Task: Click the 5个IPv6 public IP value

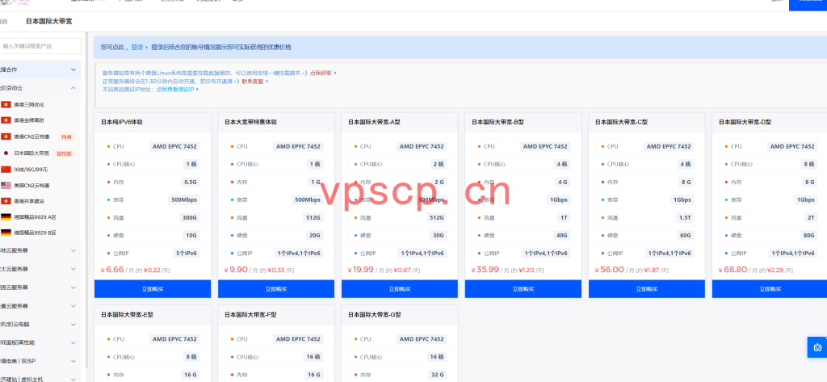Action: (x=187, y=254)
